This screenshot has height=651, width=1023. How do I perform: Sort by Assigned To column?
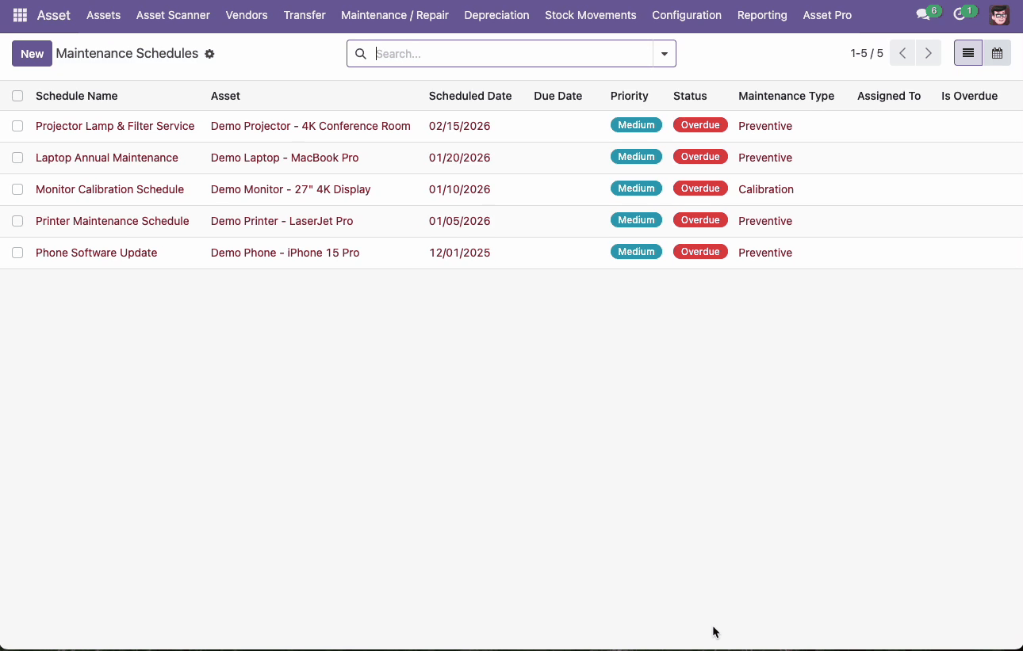(x=889, y=96)
